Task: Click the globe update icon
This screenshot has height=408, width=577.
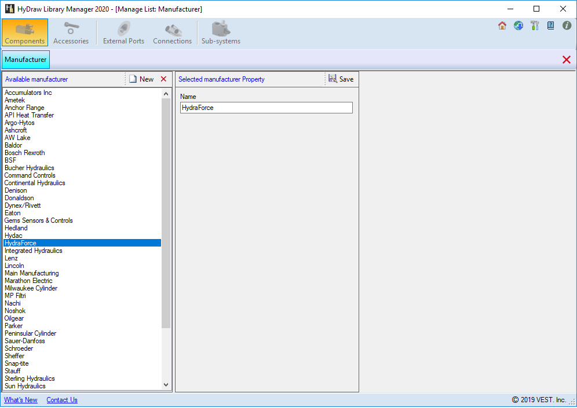Action: pos(518,25)
